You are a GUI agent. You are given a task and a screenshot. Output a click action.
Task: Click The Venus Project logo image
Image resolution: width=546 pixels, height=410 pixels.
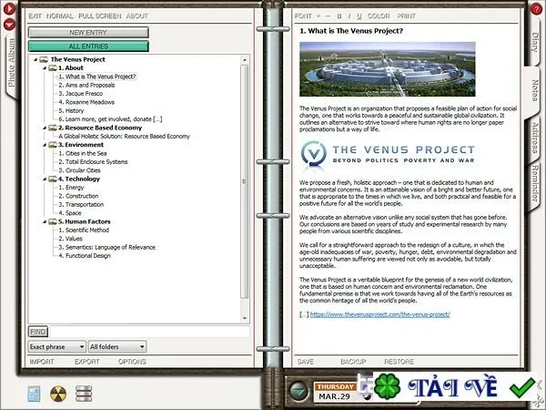pos(388,155)
